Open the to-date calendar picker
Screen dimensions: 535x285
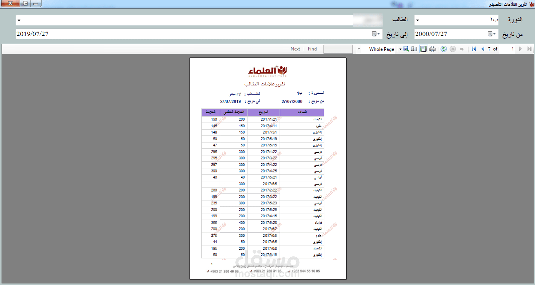[376, 34]
